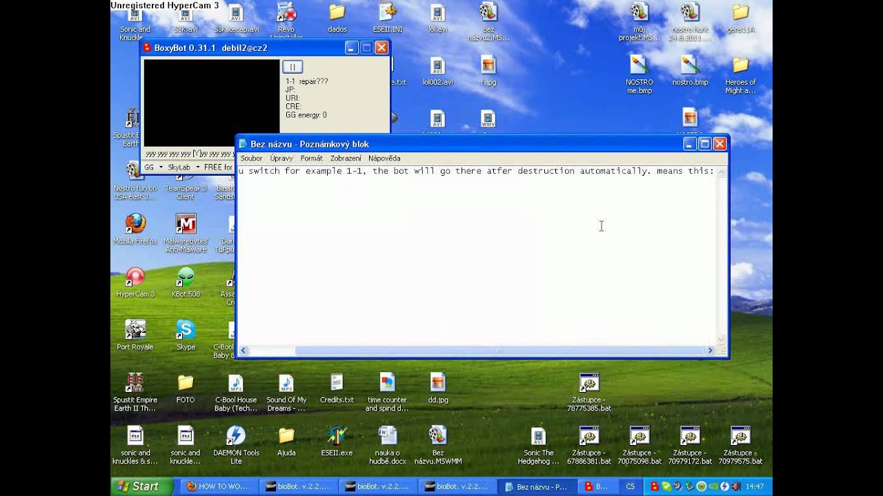
Task: Select the HyperCam 3 desktop icon
Action: coord(135,282)
